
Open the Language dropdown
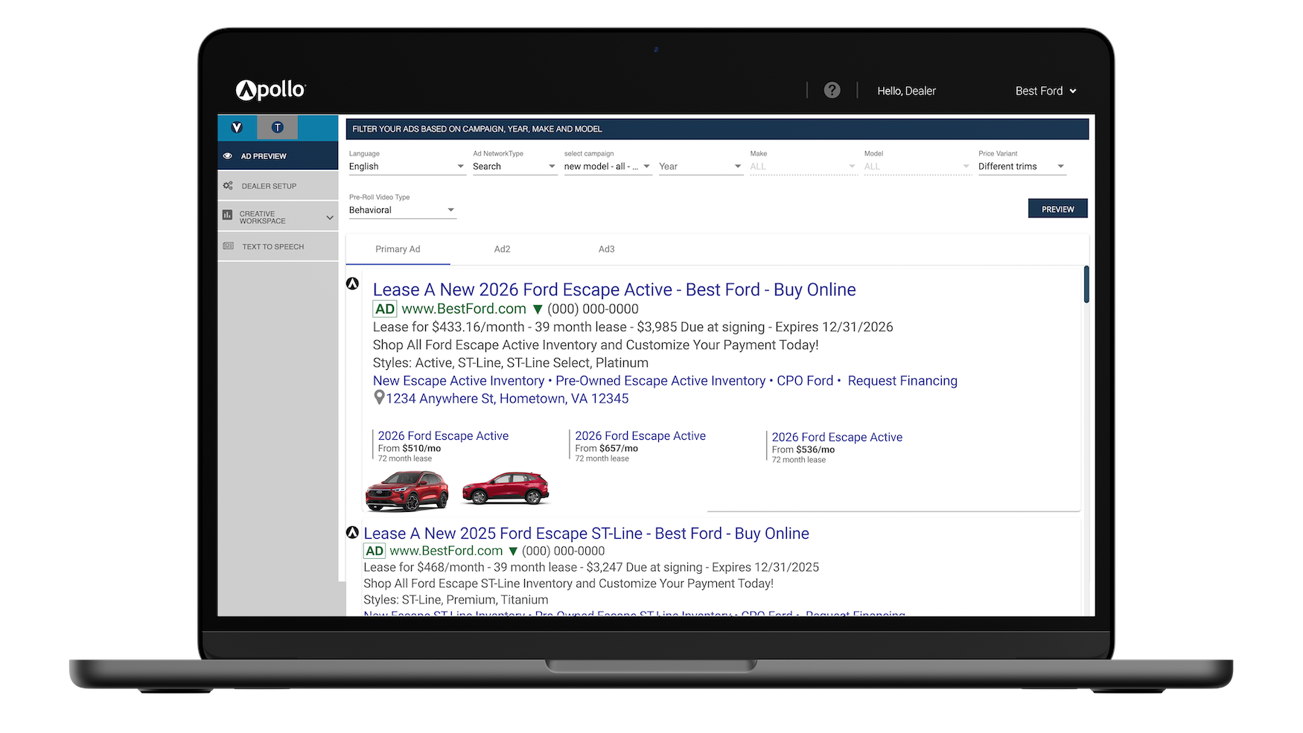406,167
